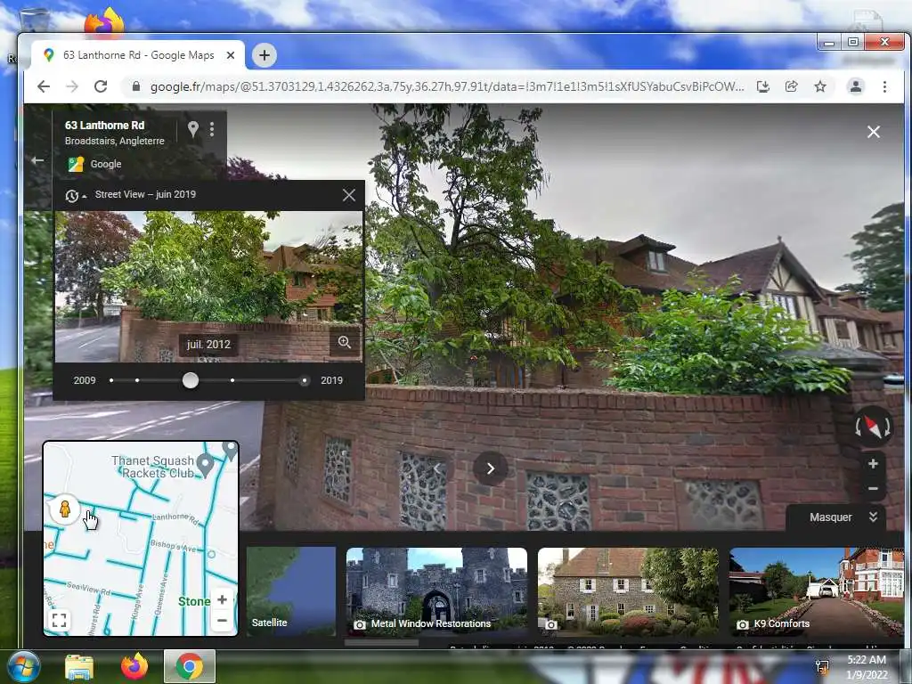Screen dimensions: 912x684
Task: Zoom out the minimap
Action: tap(222, 621)
